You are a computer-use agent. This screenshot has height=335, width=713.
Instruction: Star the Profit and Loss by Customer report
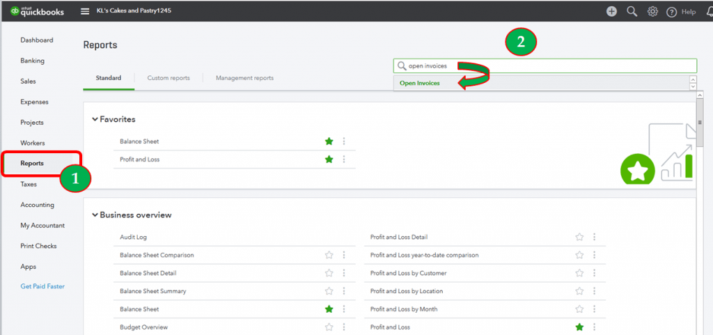(579, 273)
